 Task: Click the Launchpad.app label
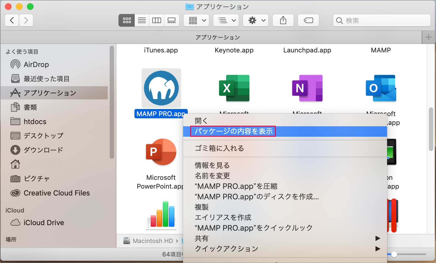(x=307, y=50)
